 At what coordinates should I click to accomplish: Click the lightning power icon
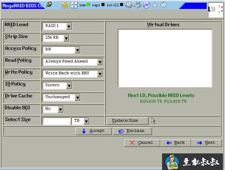tap(155, 5)
